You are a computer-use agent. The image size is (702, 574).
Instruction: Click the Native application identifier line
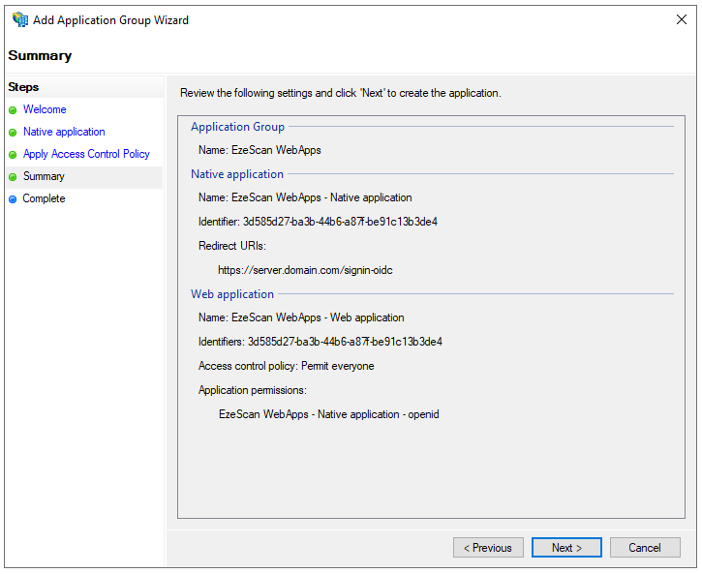click(318, 222)
